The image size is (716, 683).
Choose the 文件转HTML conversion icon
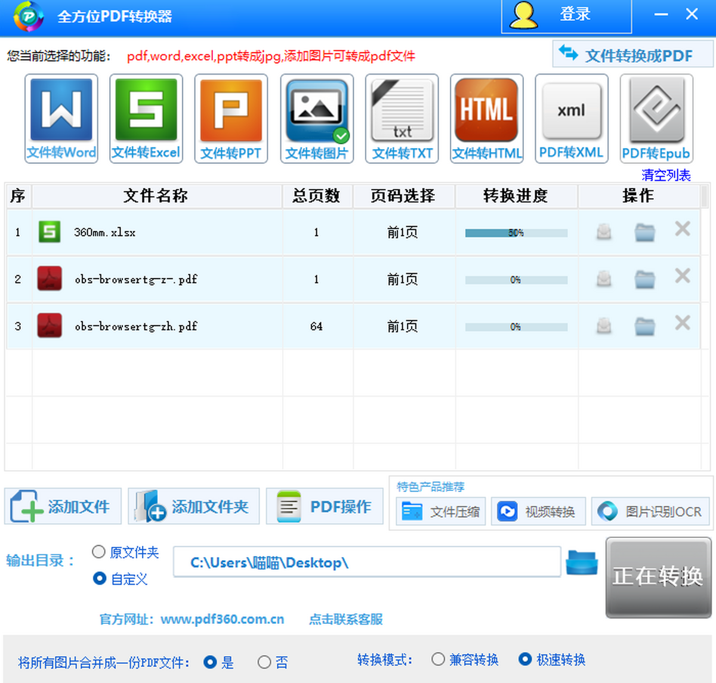click(487, 118)
